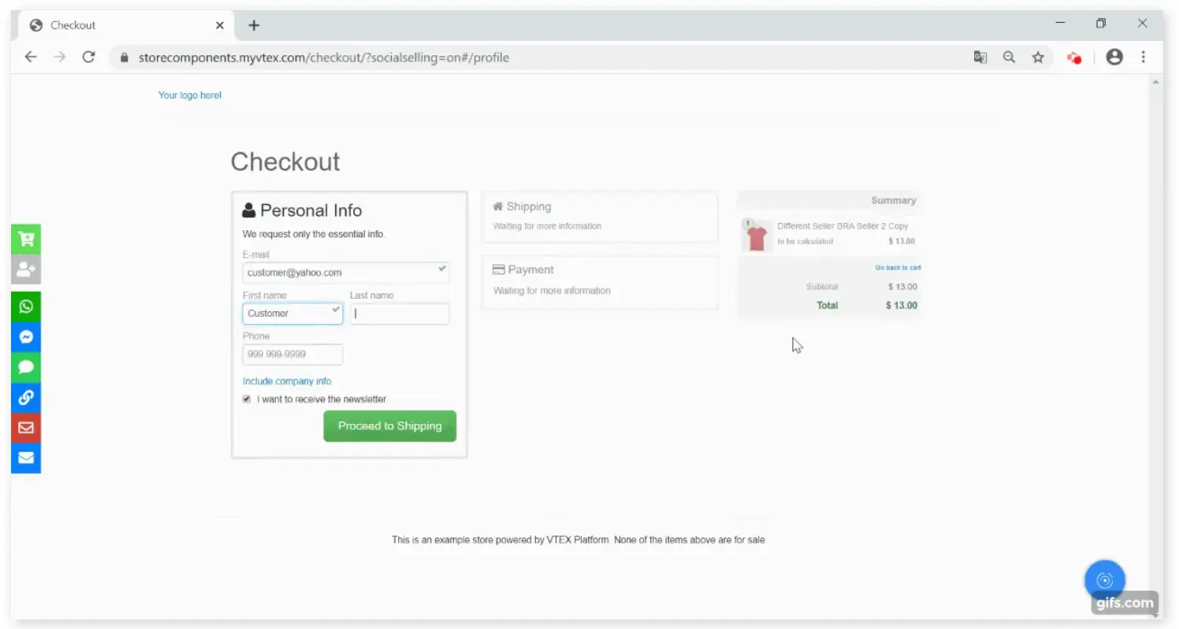1179x629 pixels.
Task: Share via the Messenger sidebar icon
Action: coord(26,337)
